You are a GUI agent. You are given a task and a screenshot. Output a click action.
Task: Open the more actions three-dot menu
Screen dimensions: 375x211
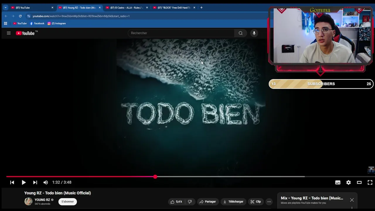269,202
